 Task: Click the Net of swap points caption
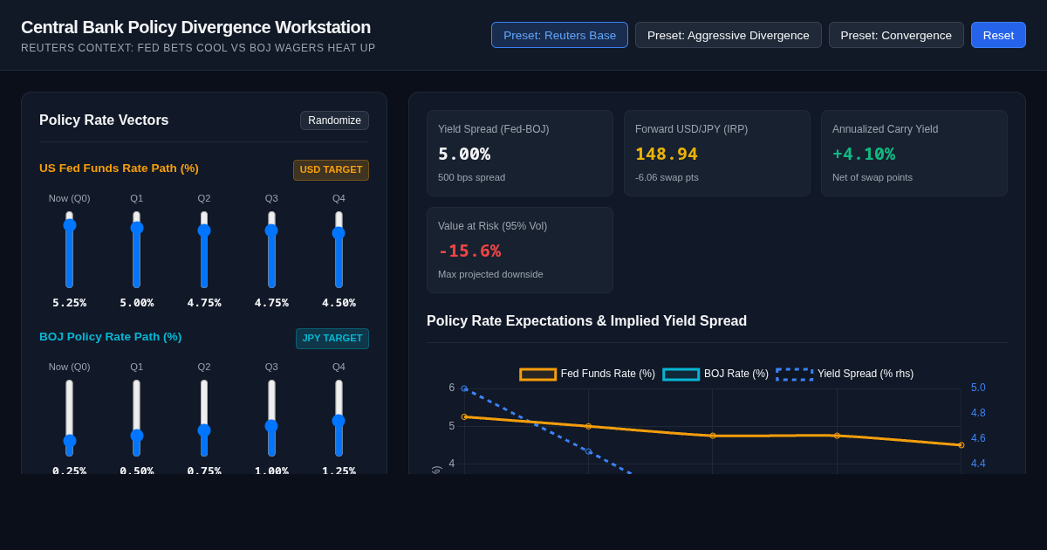pos(872,177)
